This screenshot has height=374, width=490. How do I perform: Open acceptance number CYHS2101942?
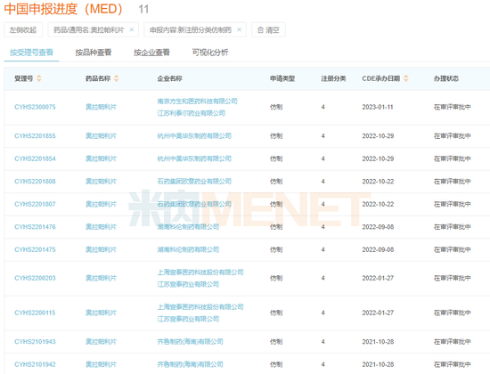[x=35, y=364]
